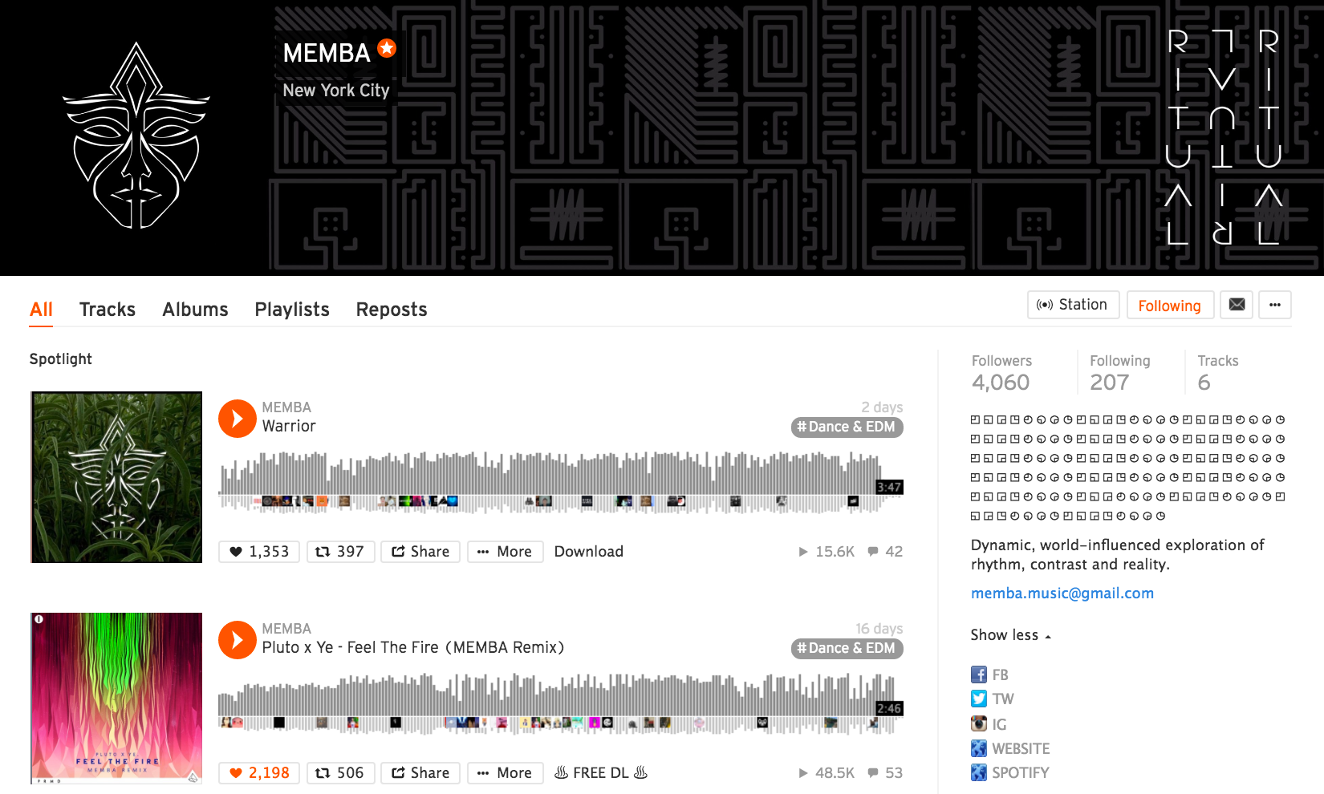
Task: Download the Warrior track
Action: (589, 552)
